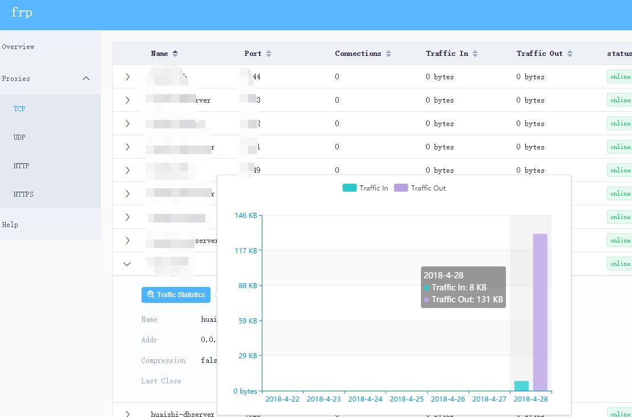Screen dimensions: 632x417
Task: Click the 2018-4-22 axis label
Action: click(282, 399)
